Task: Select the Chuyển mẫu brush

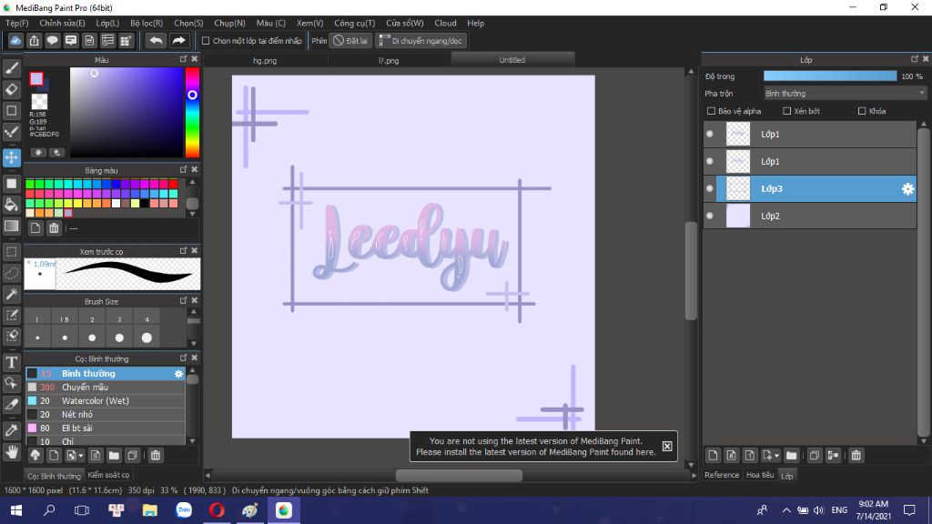Action: click(x=105, y=388)
